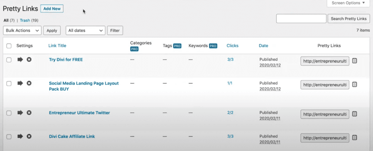Click the Apply button

[52, 31]
